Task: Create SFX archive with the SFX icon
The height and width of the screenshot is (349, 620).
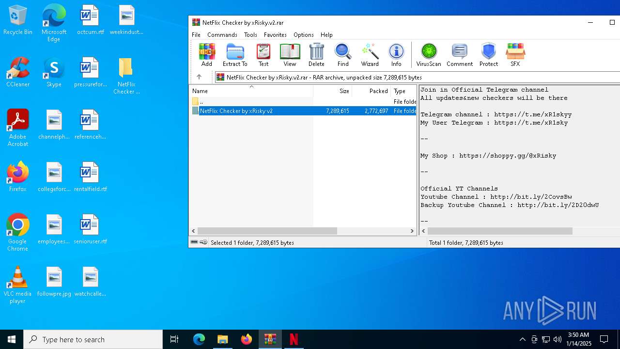Action: [515, 55]
